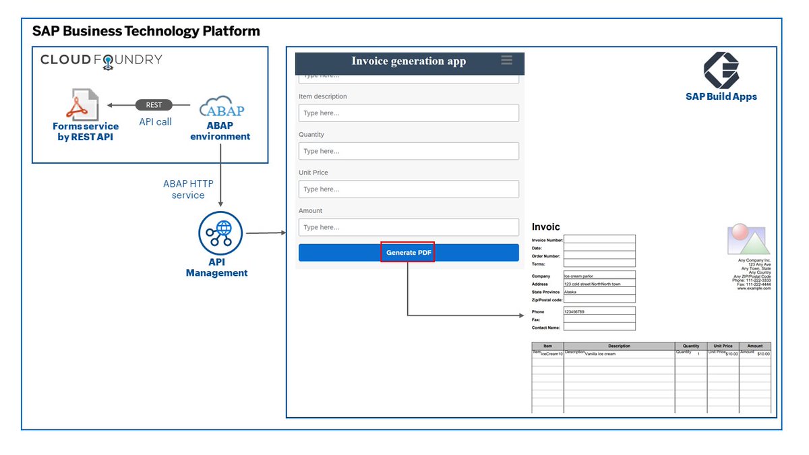Click the Generate PDF button
The height and width of the screenshot is (455, 809).
click(x=409, y=253)
